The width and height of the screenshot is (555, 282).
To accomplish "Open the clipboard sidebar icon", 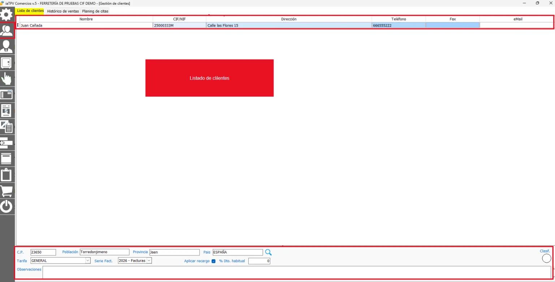I will coord(7,175).
